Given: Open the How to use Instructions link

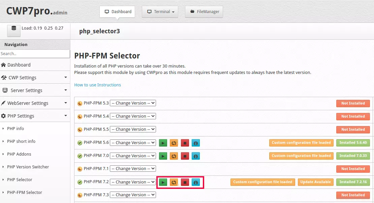Looking at the screenshot, I should coord(97,85).
